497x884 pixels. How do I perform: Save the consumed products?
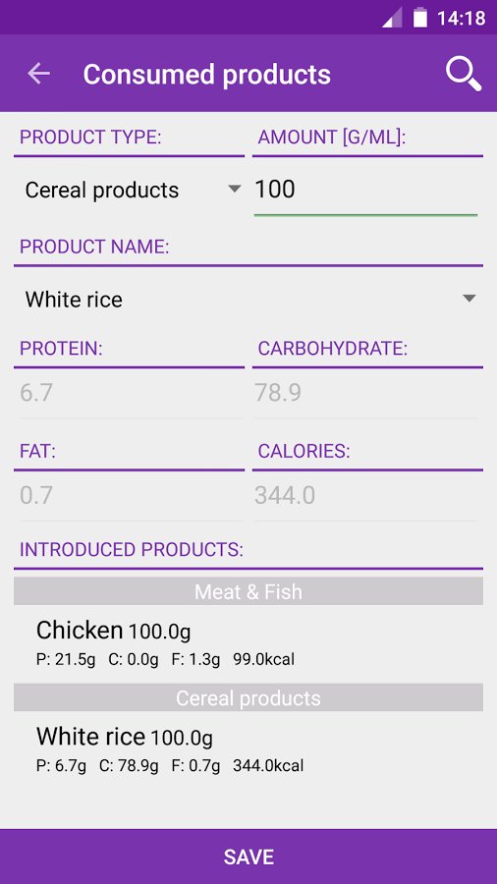click(x=248, y=856)
